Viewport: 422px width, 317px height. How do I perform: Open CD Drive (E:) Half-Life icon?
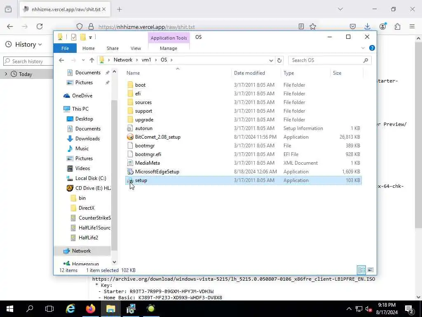pos(70,188)
